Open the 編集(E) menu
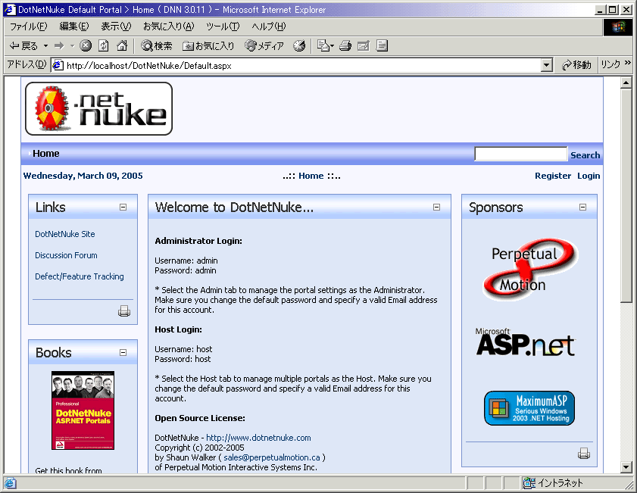The width and height of the screenshot is (637, 493). pos(74,27)
